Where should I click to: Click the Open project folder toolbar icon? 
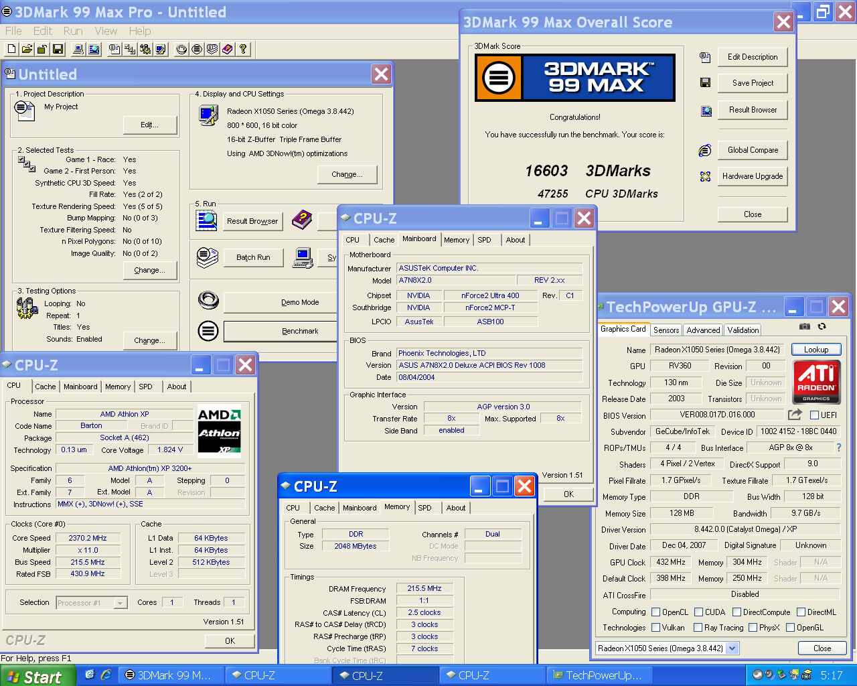pos(27,49)
